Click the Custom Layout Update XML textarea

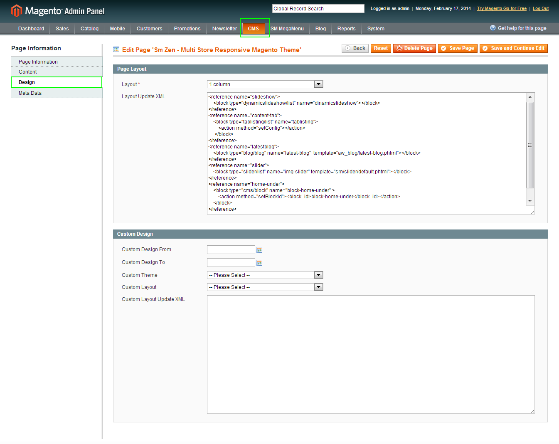[371, 355]
